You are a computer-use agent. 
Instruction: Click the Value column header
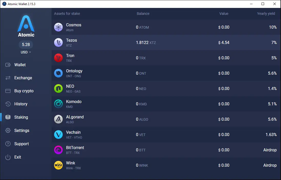click(x=224, y=14)
